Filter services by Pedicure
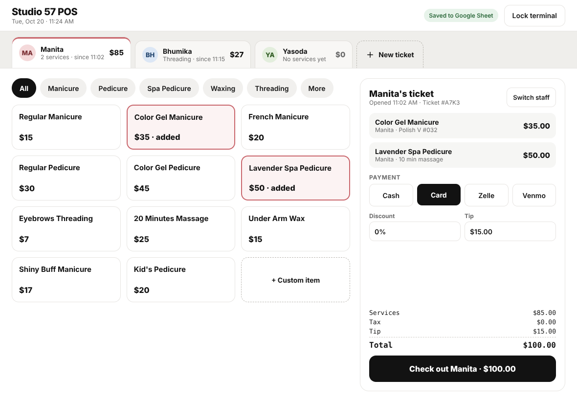The height and width of the screenshot is (401, 577). [113, 89]
